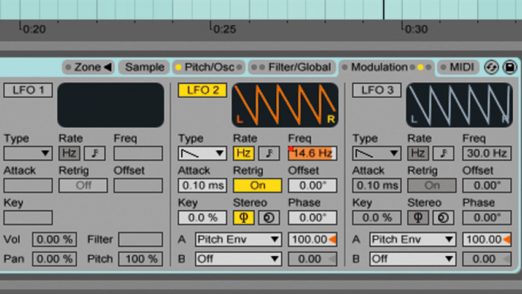Click LFO 3 Offset 0.00° field
Viewport: 522px width, 294px height.
point(487,186)
